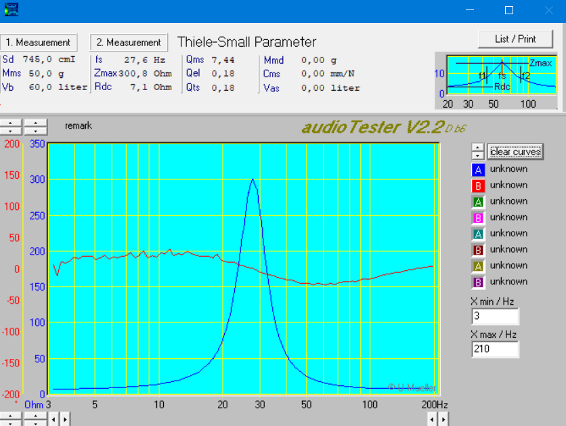Select the magenta B curve swatch

(x=478, y=217)
